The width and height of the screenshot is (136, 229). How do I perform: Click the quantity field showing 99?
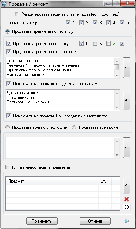(126, 207)
